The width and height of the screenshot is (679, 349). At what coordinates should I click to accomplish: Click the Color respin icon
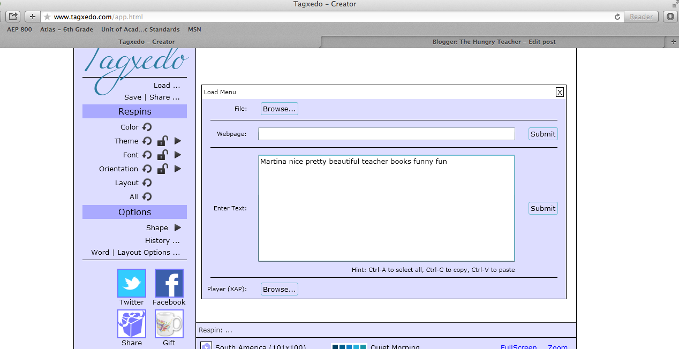(147, 127)
